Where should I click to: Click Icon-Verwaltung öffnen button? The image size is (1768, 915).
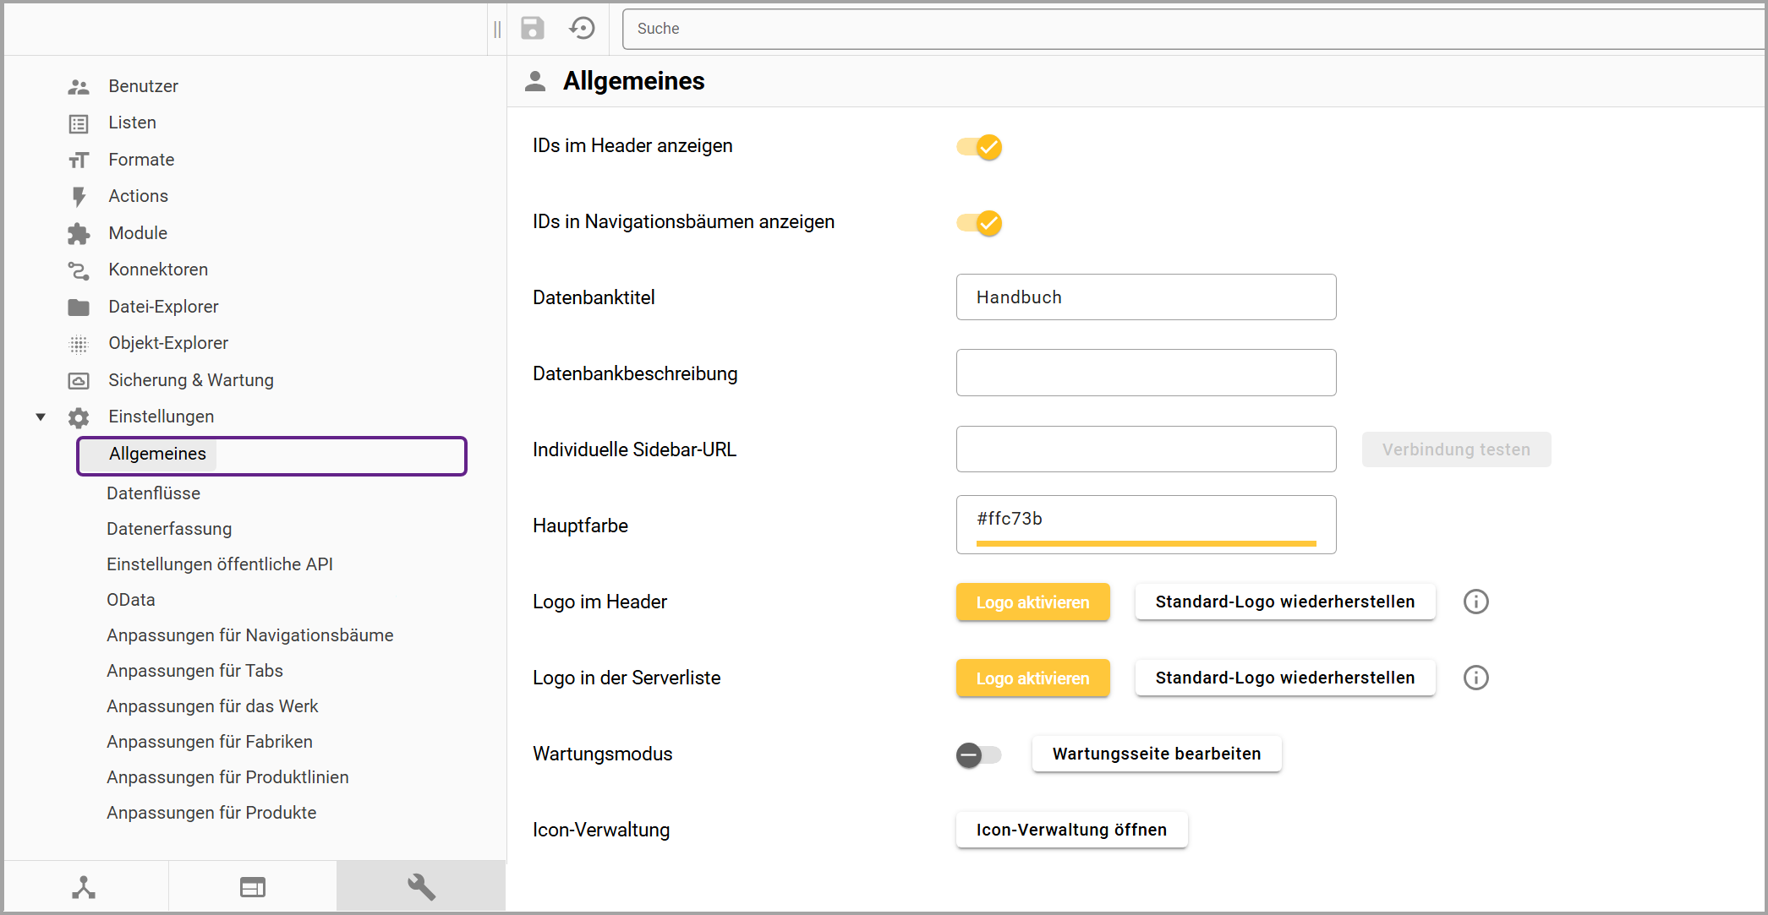1071,830
